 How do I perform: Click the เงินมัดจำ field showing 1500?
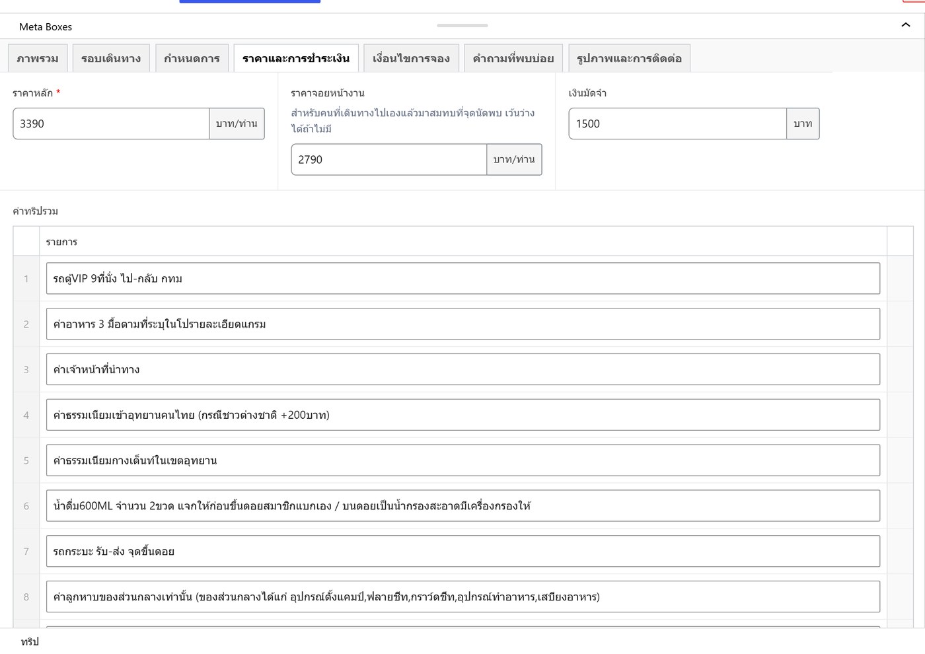(677, 124)
